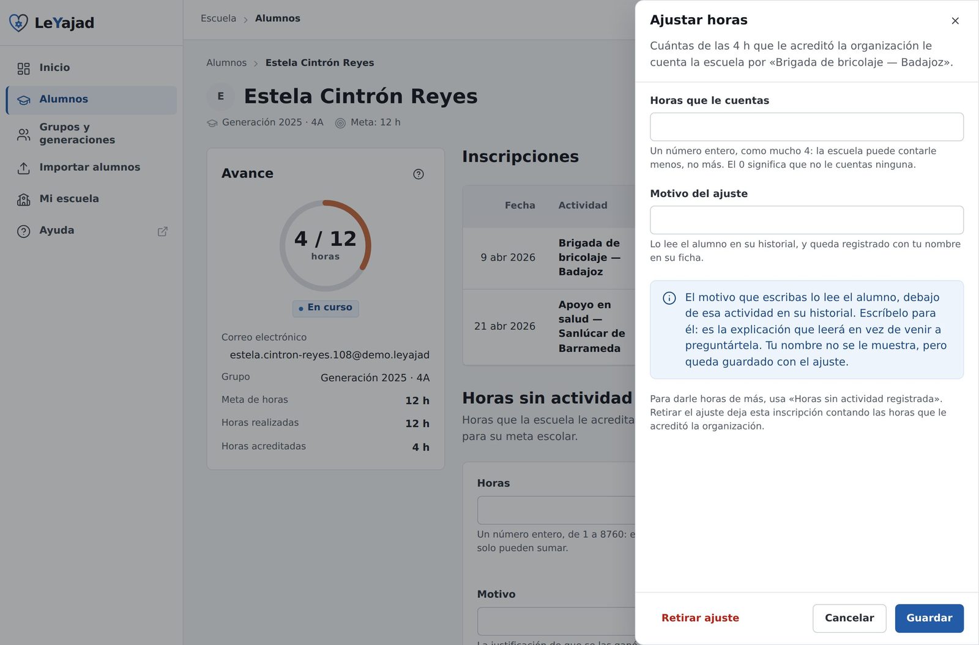The width and height of the screenshot is (979, 645).
Task: Open Grupos y generaciones menu item
Action: tap(91, 133)
